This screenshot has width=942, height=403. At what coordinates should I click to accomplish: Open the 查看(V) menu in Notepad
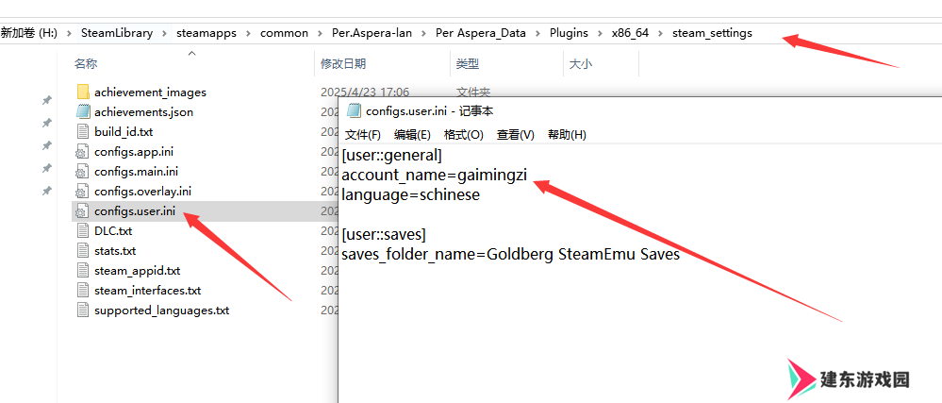tap(516, 135)
